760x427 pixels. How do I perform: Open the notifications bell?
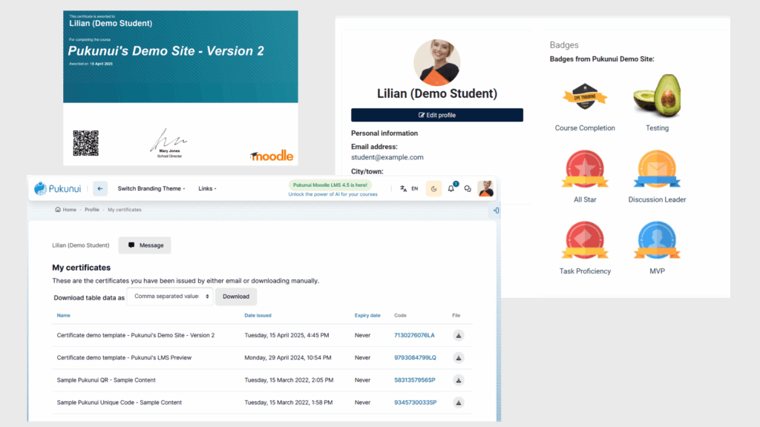tap(451, 188)
